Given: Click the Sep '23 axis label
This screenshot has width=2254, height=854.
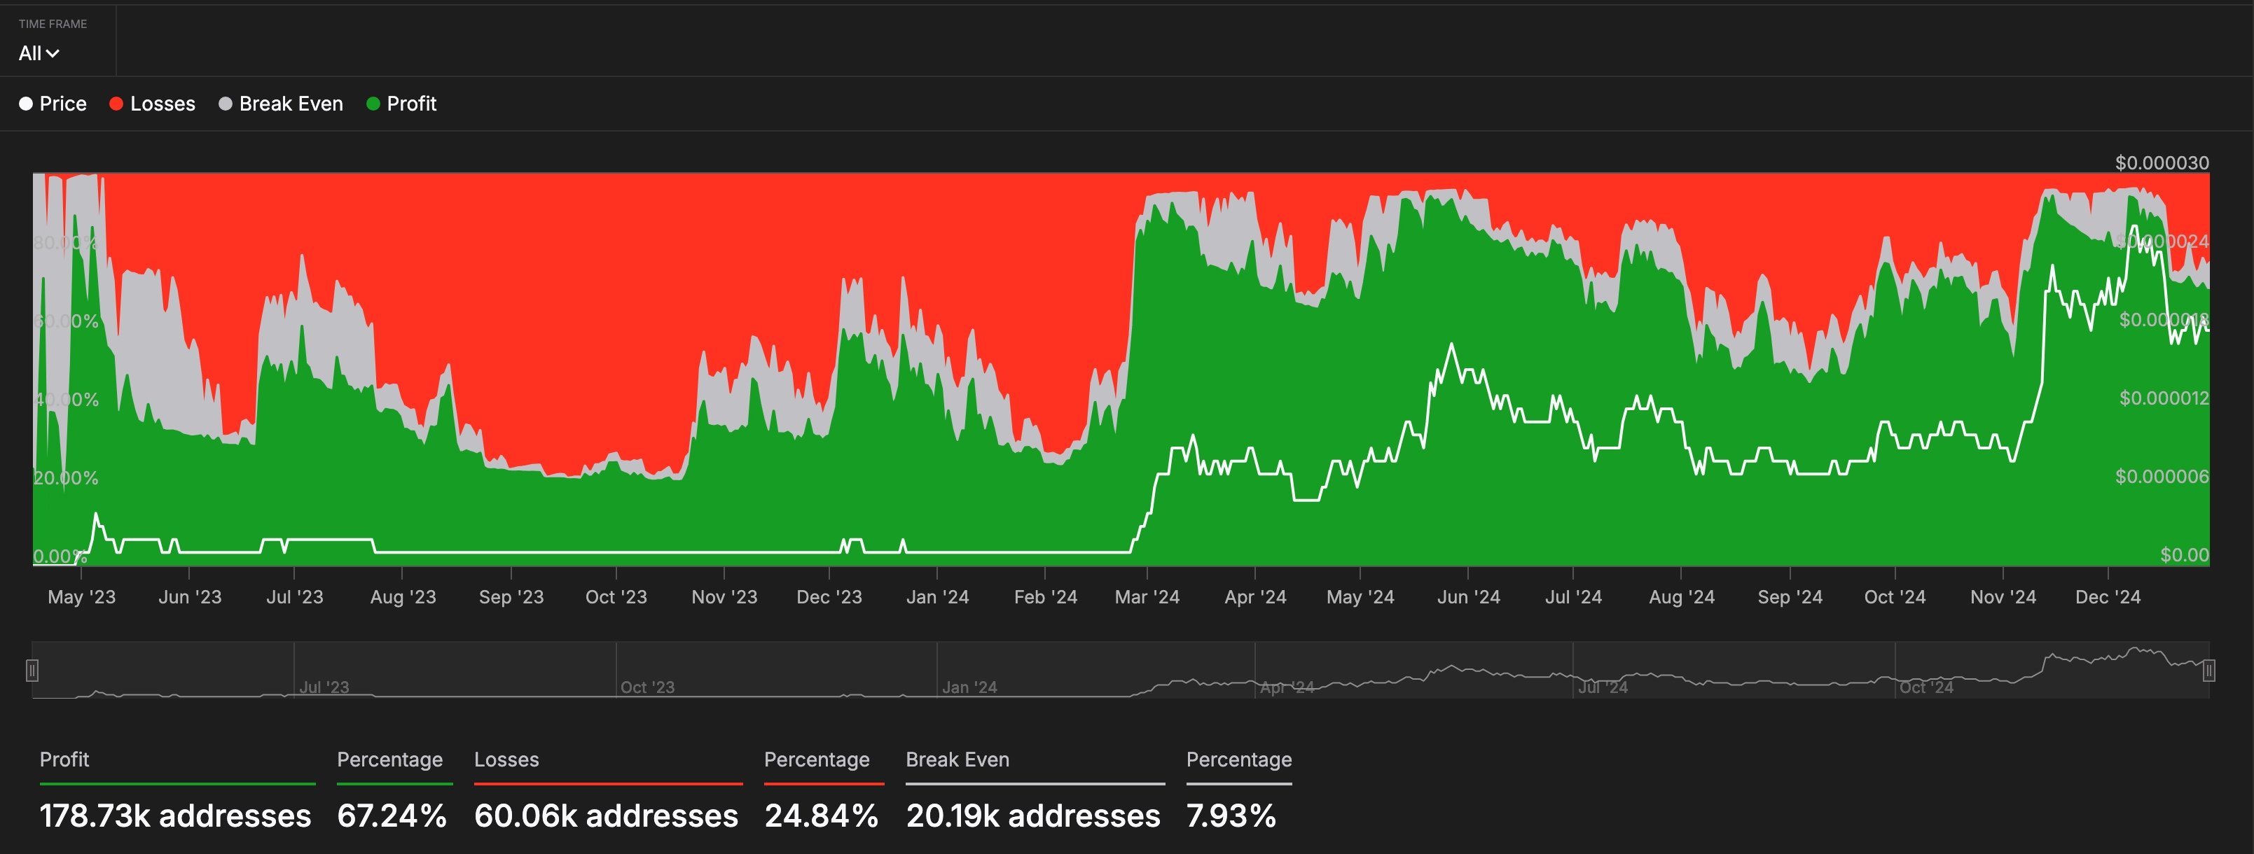Looking at the screenshot, I should pyautogui.click(x=511, y=597).
